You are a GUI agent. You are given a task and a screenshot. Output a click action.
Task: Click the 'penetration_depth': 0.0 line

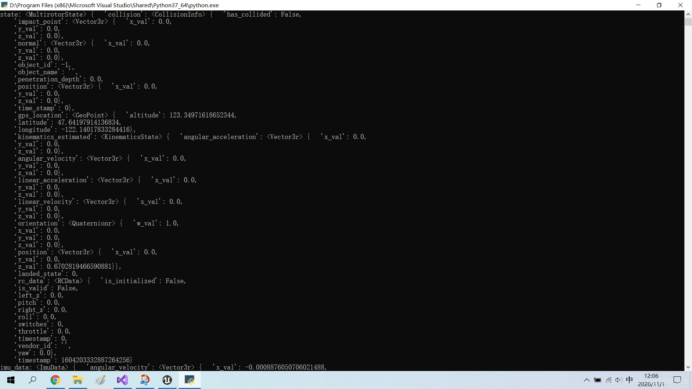pyautogui.click(x=59, y=79)
